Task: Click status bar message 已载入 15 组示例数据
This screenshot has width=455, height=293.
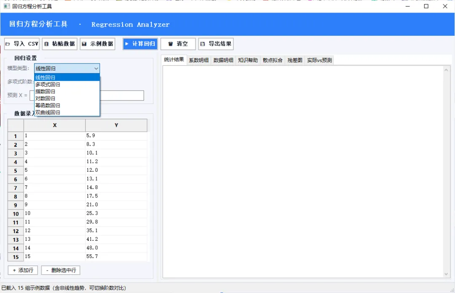Action: tap(64, 288)
